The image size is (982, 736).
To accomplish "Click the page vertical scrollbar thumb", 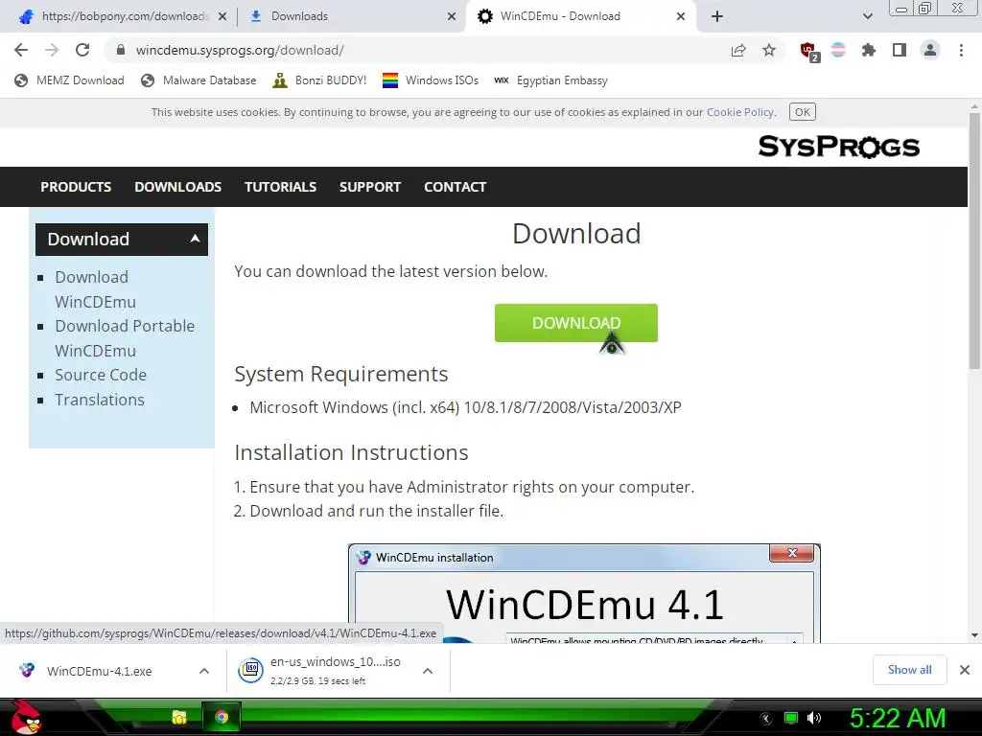I will click(x=974, y=241).
